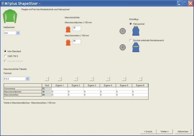Click the blue Halsspickel sweater image
194x136 pixels.
(136, 31)
